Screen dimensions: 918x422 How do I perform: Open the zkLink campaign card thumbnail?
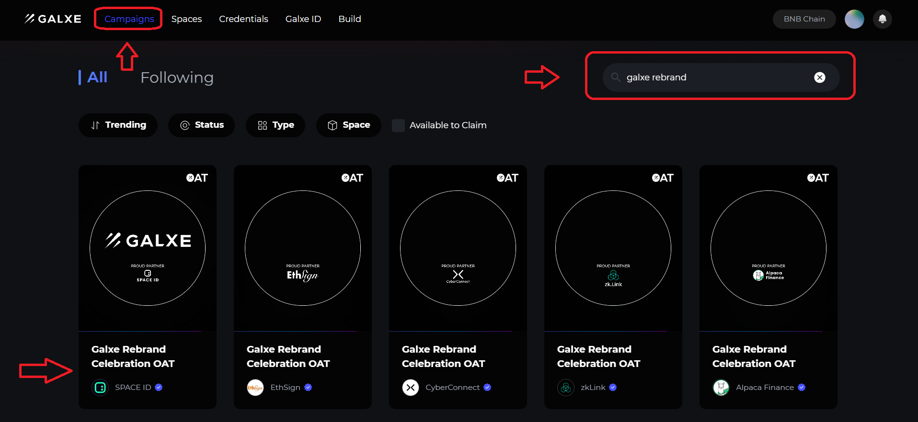[613, 248]
